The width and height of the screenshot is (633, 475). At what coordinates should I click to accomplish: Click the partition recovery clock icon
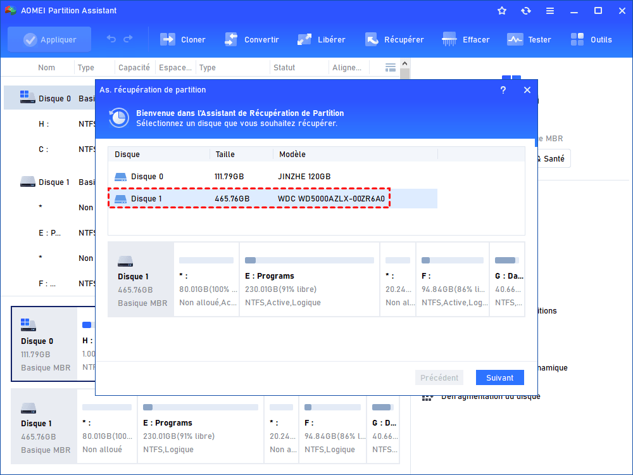tap(119, 118)
